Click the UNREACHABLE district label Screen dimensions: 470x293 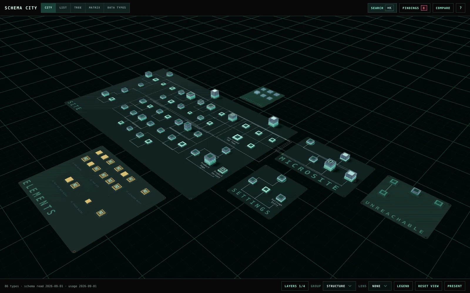click(395, 217)
